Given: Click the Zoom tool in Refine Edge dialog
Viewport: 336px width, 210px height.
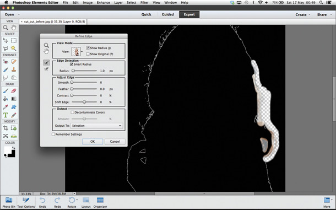Looking at the screenshot, I should pos(46,45).
